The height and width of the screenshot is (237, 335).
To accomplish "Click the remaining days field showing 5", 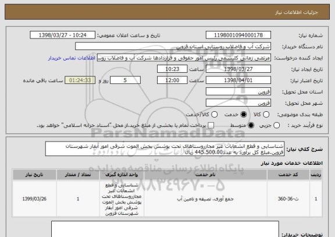I will 125,80.
